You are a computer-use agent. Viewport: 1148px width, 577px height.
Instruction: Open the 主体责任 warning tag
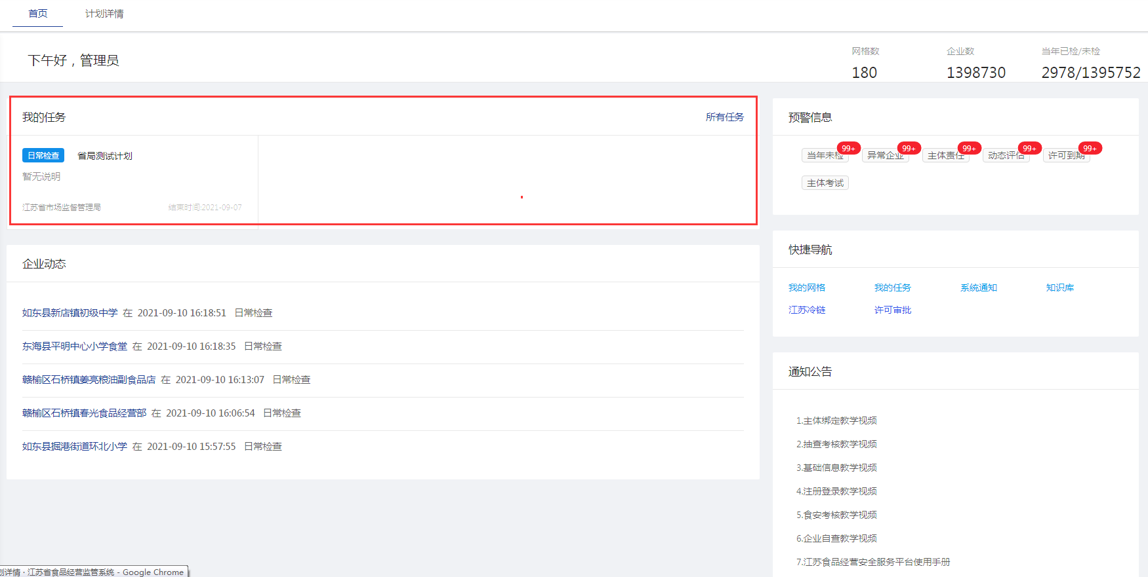[945, 155]
